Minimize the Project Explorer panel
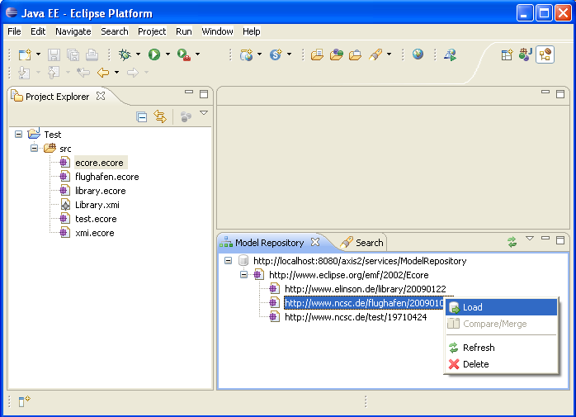The height and width of the screenshot is (417, 576). point(189,92)
